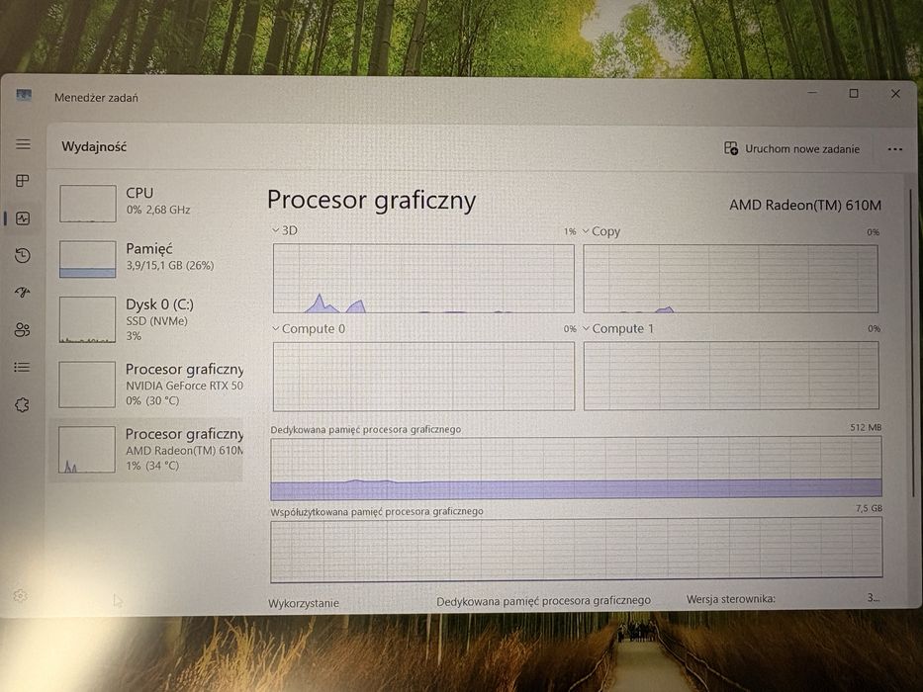This screenshot has width=923, height=692.
Task: Click the run new task icon
Action: coord(731,148)
